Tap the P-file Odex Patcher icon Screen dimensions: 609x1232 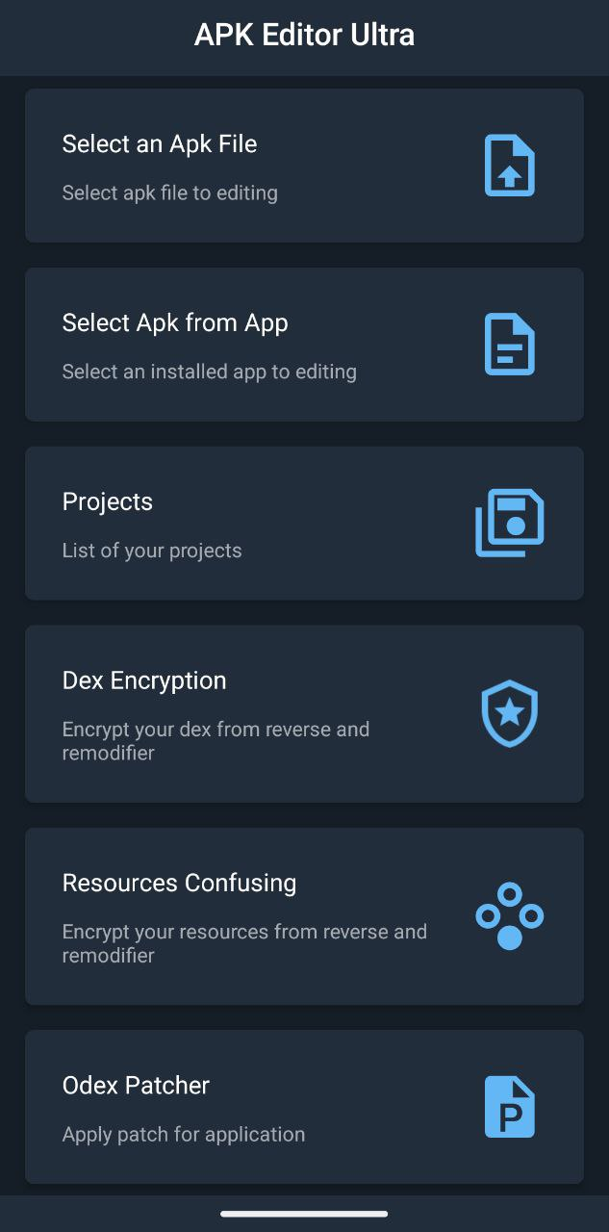pos(509,1107)
